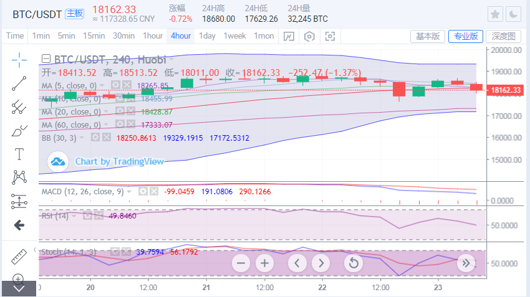This screenshot has height=297, width=530.
Task: Remove the MA (60) indicator
Action: pos(131,124)
